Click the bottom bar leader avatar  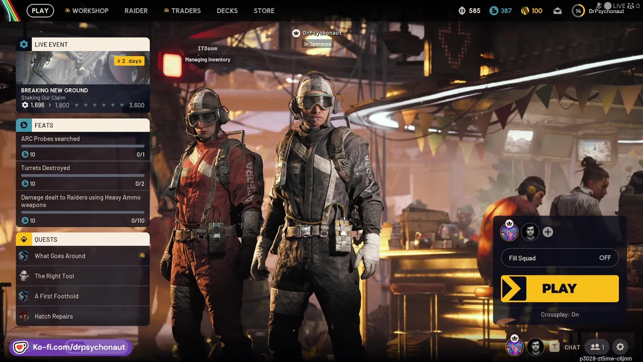pos(514,346)
